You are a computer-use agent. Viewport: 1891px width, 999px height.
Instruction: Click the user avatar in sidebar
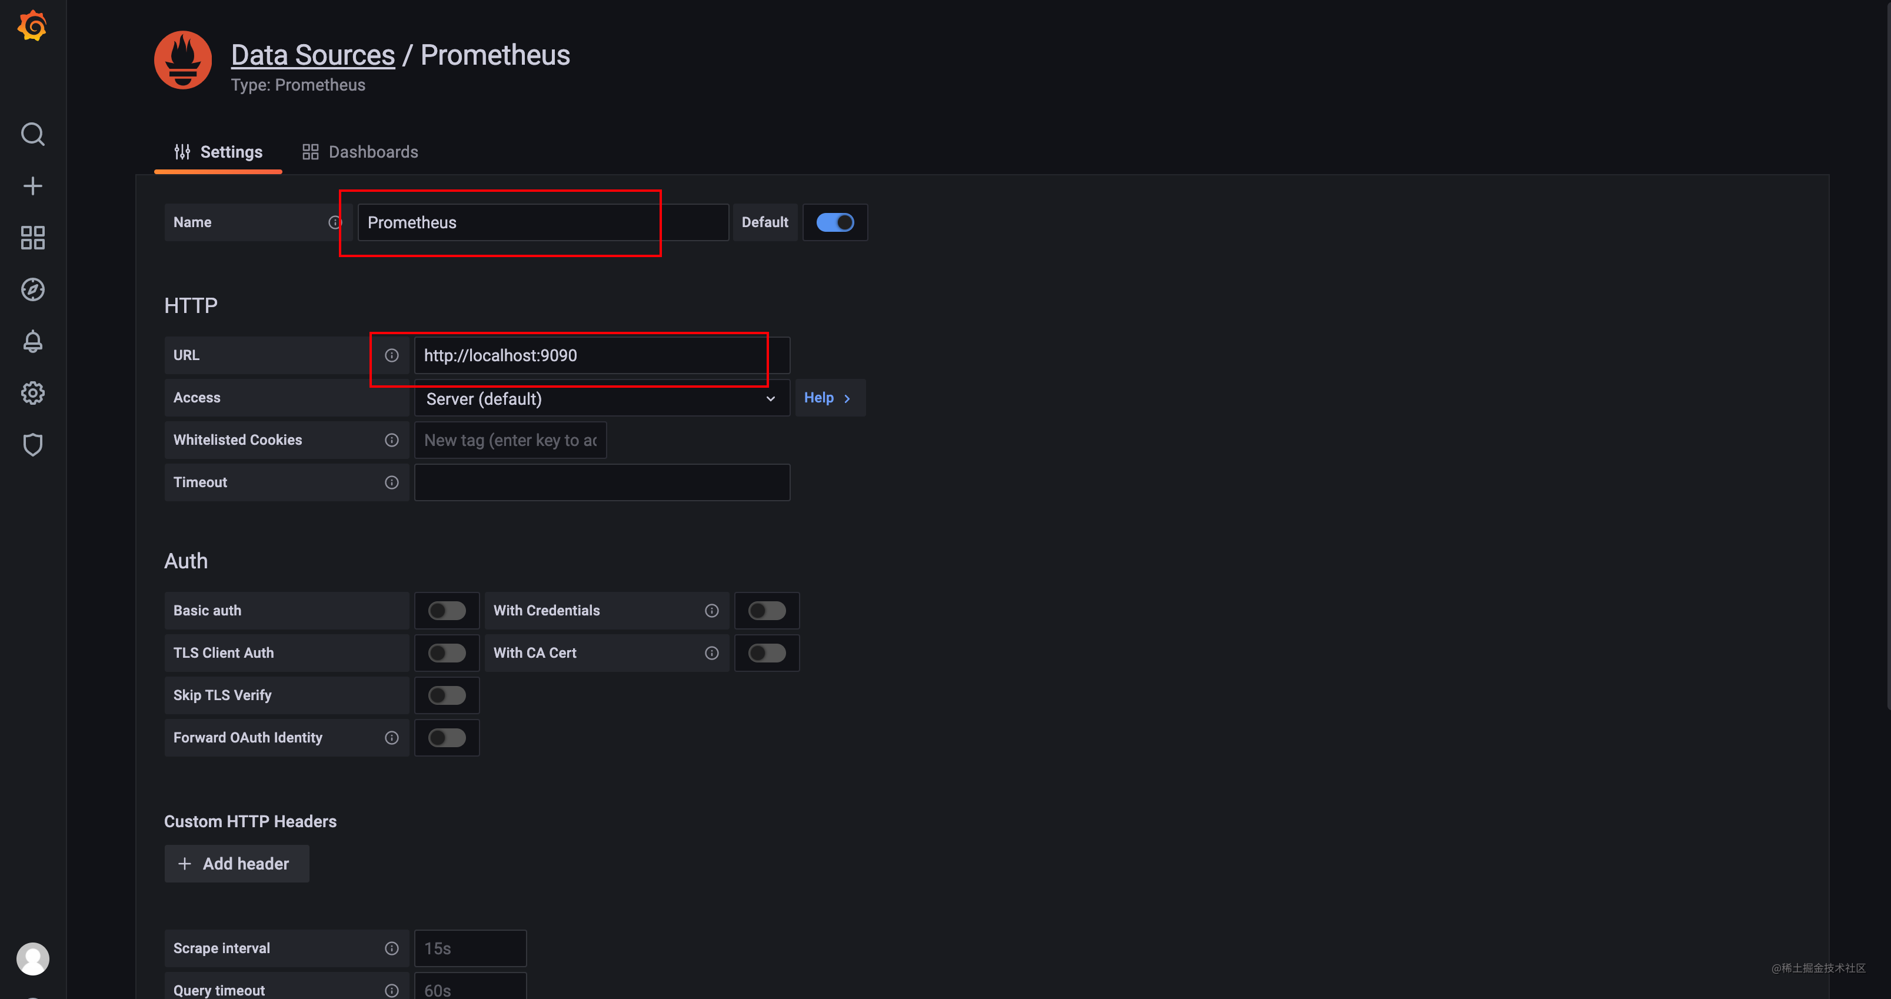(32, 958)
